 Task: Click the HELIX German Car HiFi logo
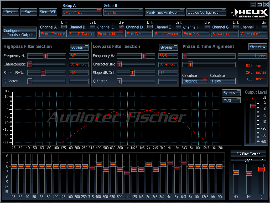[x=249, y=13]
